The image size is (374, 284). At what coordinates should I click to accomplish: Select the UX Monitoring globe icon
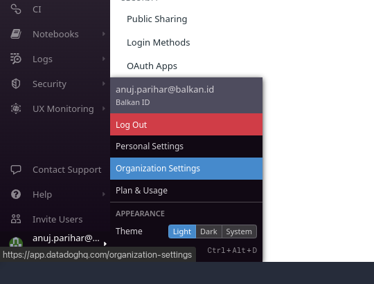point(16,108)
